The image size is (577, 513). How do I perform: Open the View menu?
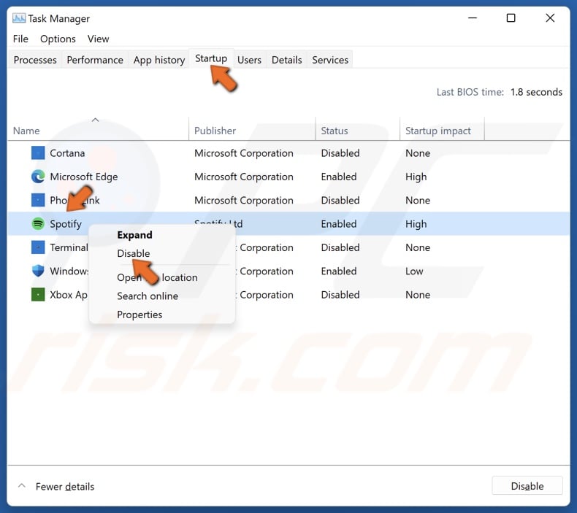tap(98, 39)
